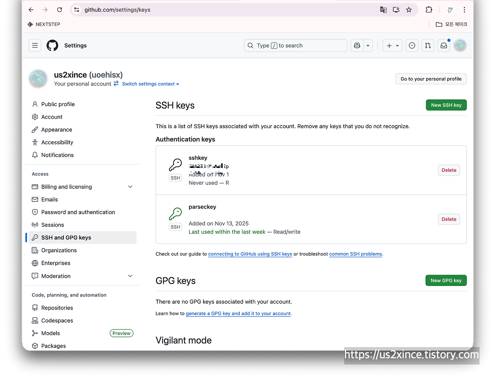
Task: Click the New GPG key button
Action: [446, 281]
